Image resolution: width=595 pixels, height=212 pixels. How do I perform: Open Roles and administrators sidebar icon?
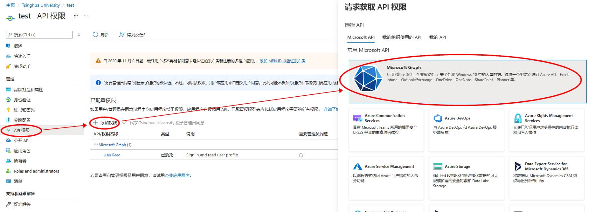pos(8,171)
